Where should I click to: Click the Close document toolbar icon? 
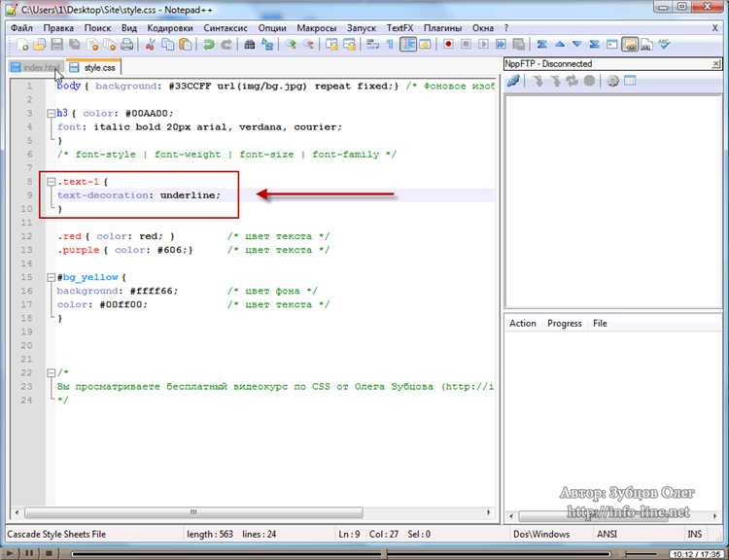click(x=92, y=45)
